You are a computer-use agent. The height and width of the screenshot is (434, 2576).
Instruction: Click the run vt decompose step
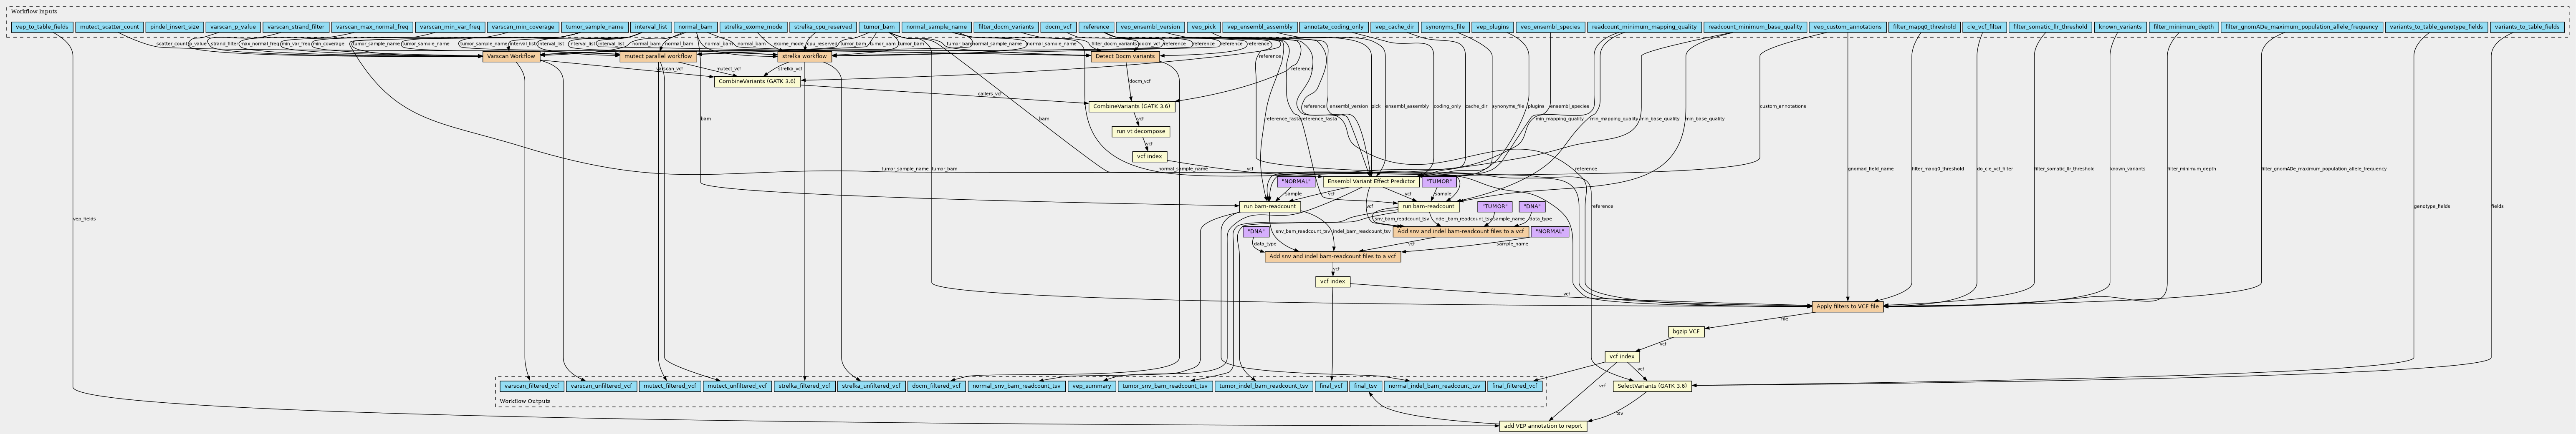point(1141,132)
